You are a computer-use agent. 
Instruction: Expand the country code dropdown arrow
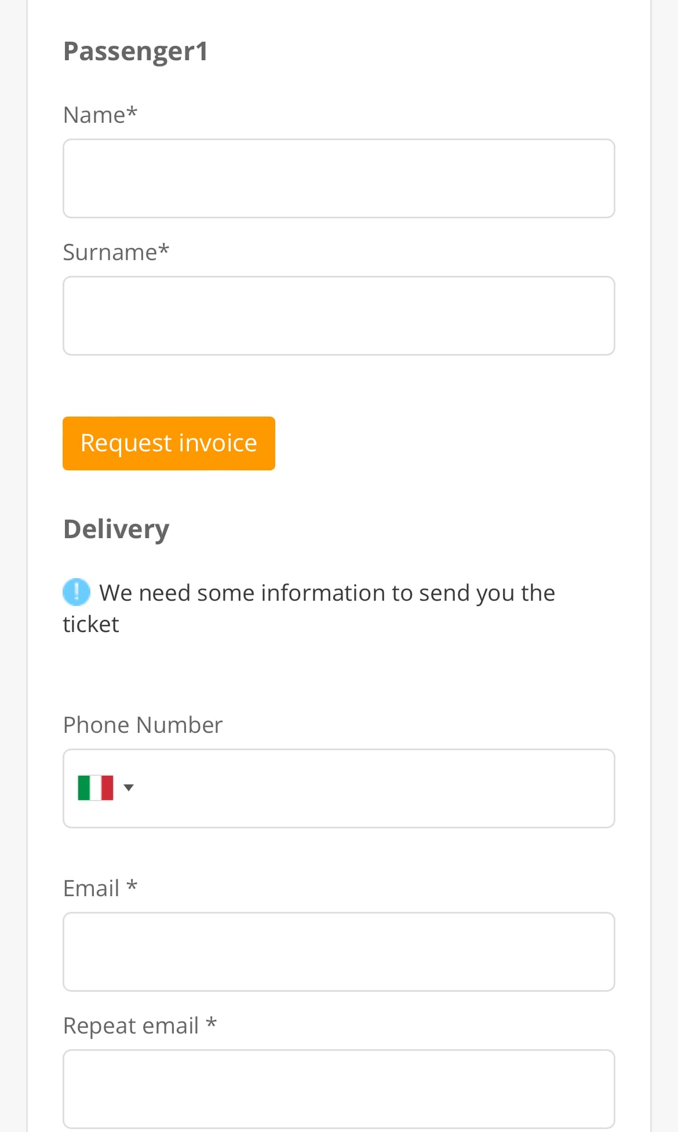pyautogui.click(x=129, y=787)
